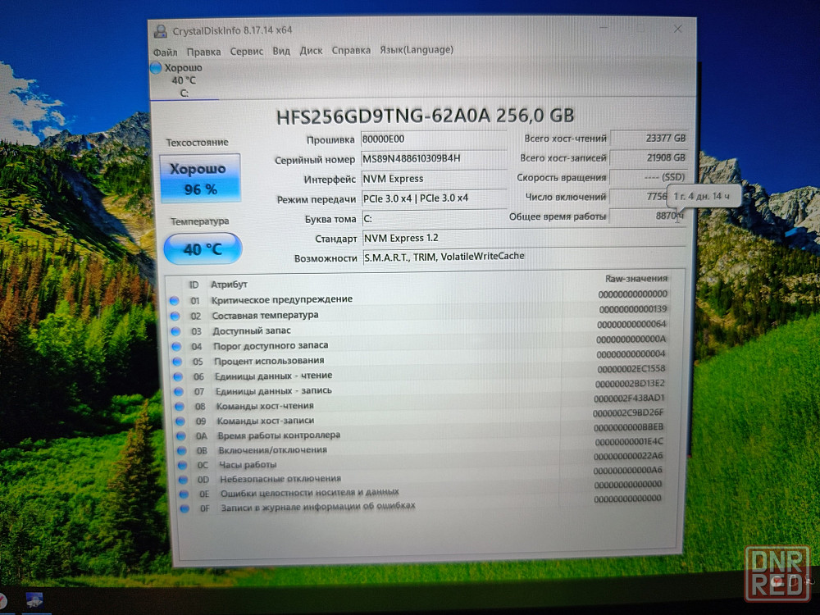Click the Хорошо 96 % health status button
The image size is (820, 615).
tap(201, 178)
